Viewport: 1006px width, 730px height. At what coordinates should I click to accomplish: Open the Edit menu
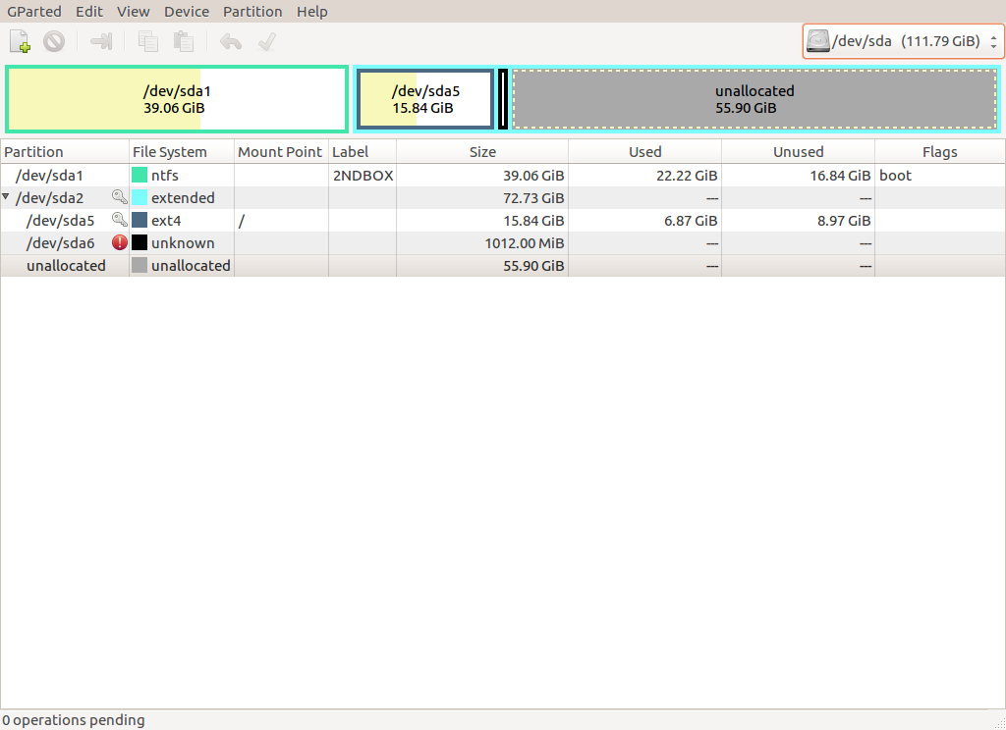click(x=89, y=12)
